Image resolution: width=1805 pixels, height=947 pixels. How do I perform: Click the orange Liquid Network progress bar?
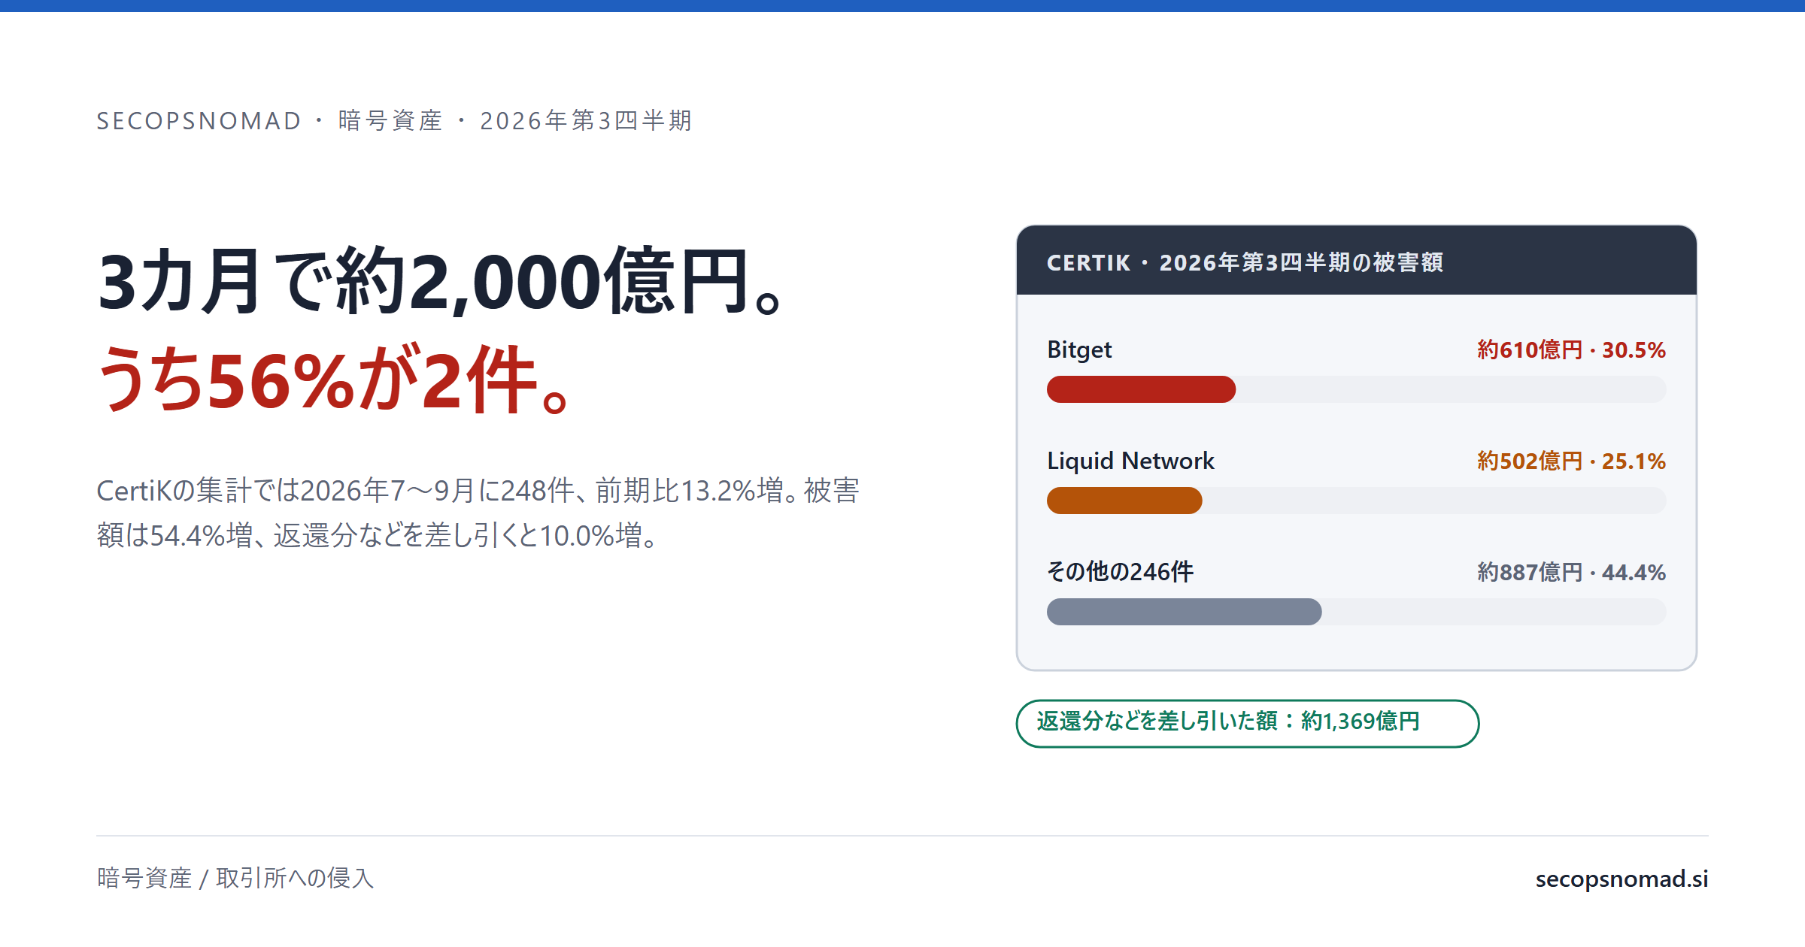coord(1124,501)
